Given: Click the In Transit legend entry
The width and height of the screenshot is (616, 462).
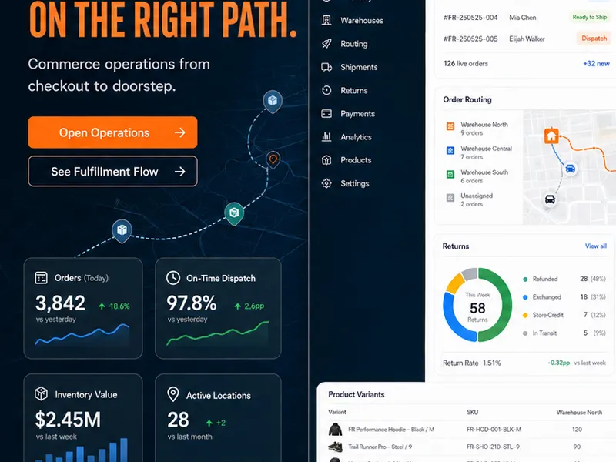Looking at the screenshot, I should click(564, 333).
